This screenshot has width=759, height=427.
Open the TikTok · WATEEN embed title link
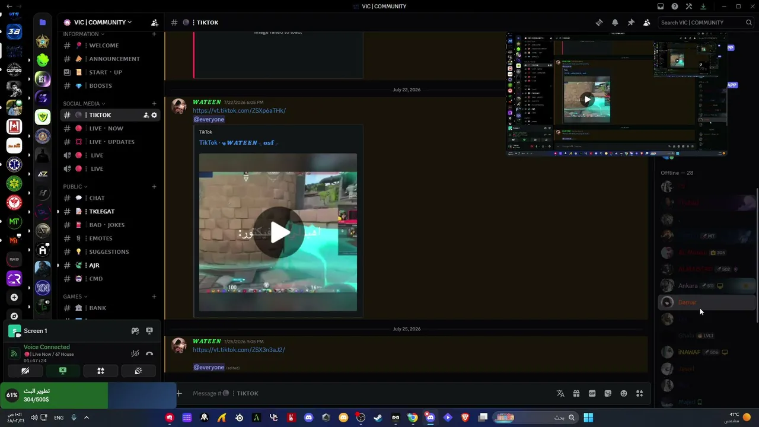point(237,143)
